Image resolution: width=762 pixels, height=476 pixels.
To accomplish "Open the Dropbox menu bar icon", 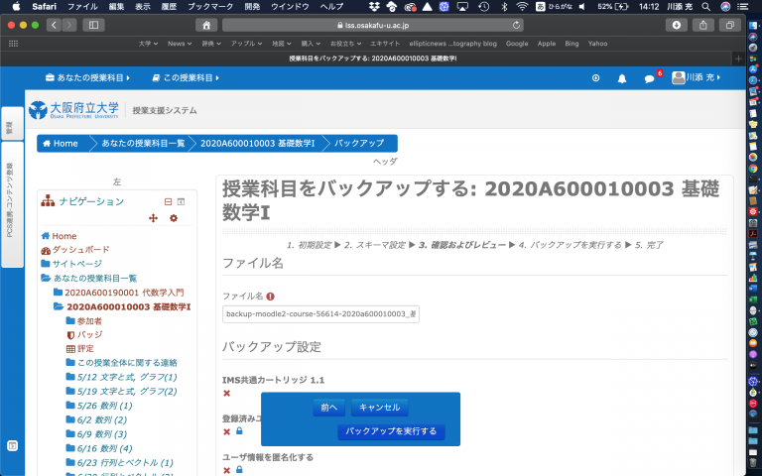I will coord(374,7).
